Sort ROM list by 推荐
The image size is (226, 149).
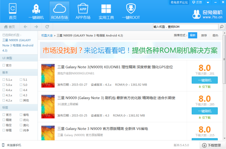(x=204, y=36)
